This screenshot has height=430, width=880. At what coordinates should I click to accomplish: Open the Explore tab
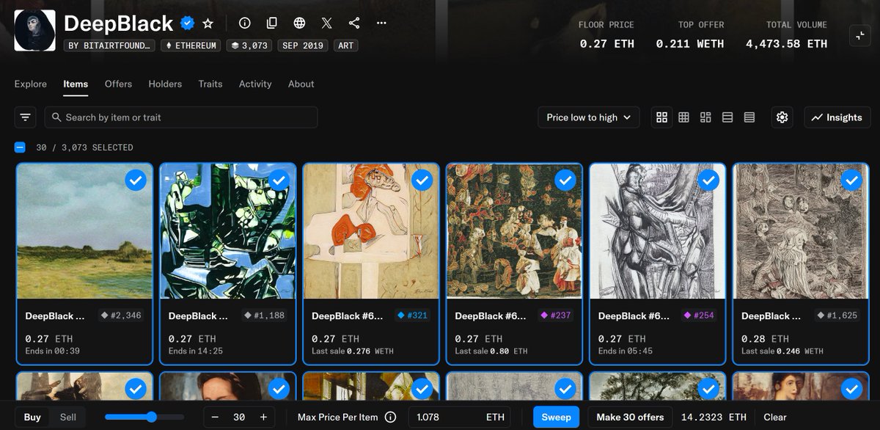click(x=31, y=84)
